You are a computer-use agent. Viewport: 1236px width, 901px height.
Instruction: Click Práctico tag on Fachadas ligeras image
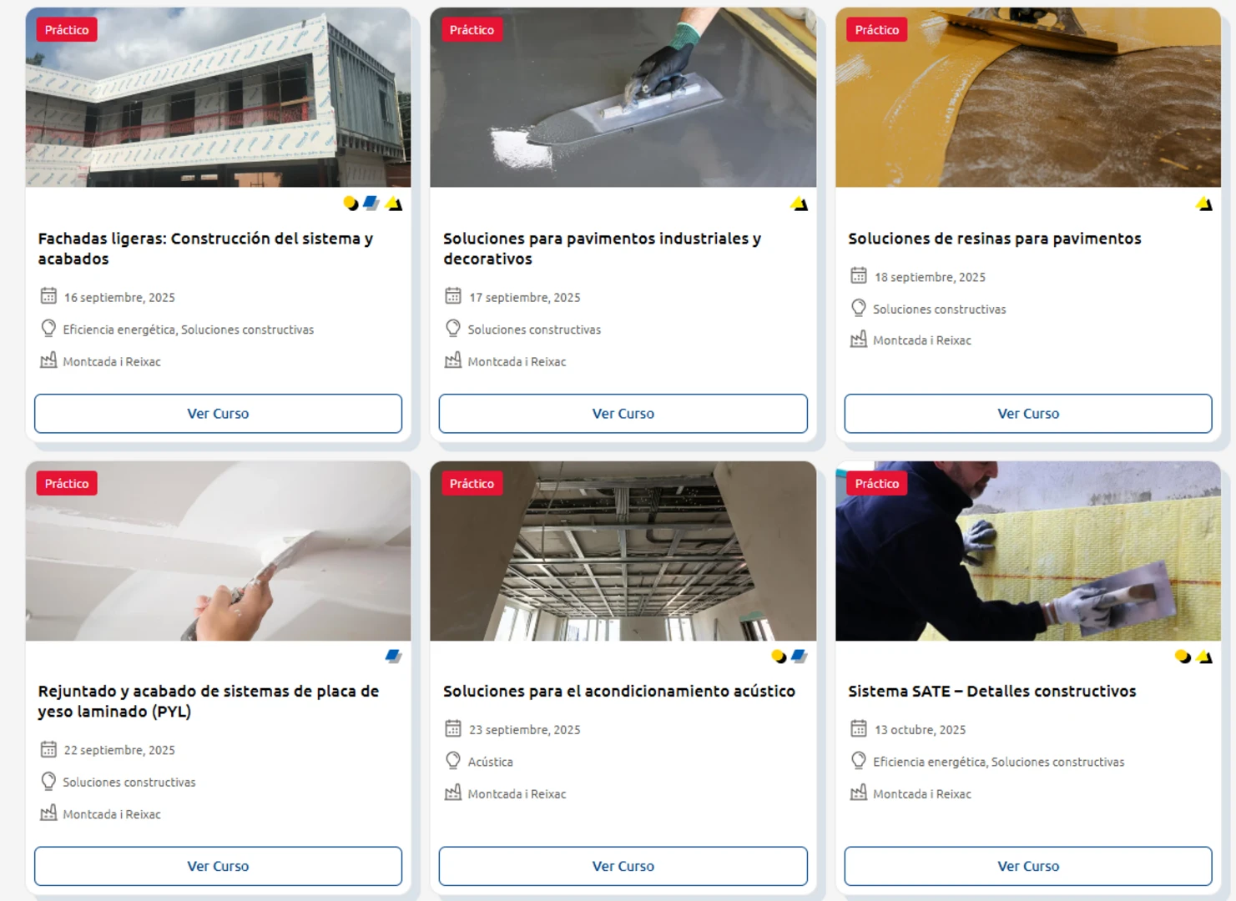click(x=67, y=30)
